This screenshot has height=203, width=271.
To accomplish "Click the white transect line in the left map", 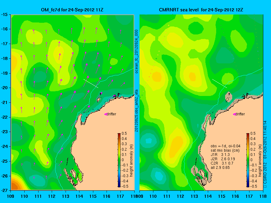I will coord(91,83).
